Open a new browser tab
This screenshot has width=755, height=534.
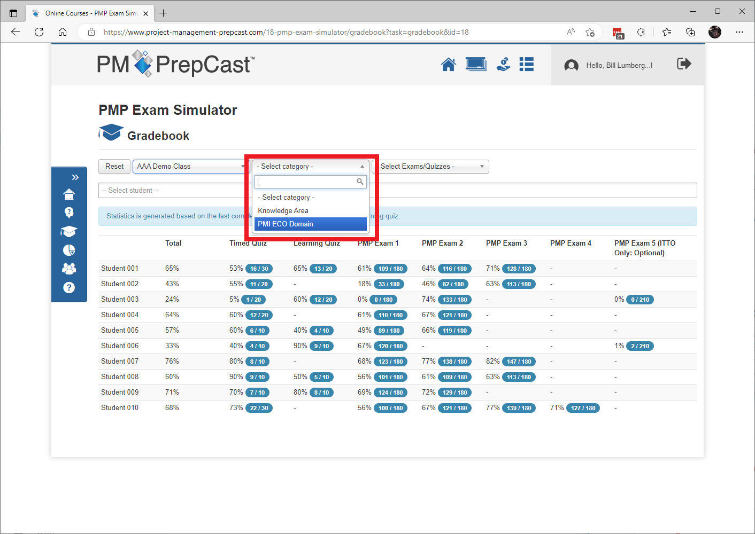click(x=164, y=13)
